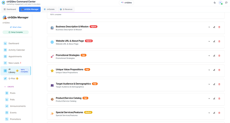The image size is (230, 123).
Task: Collapse the CREATE section chevron
Action: [5, 87]
